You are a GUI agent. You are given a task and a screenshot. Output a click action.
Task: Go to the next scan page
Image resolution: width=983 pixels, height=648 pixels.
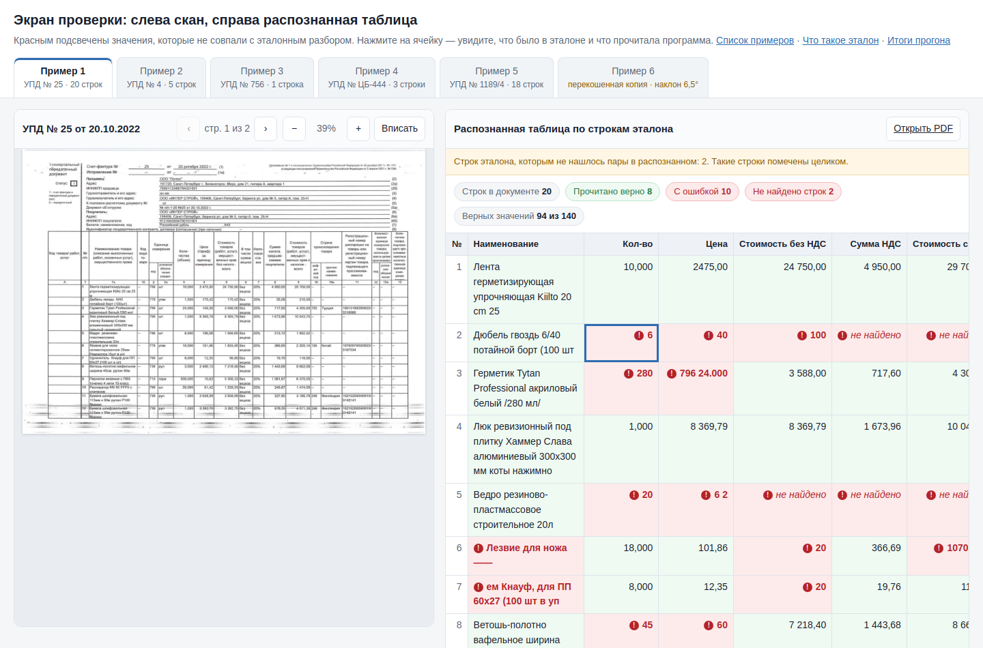(266, 128)
